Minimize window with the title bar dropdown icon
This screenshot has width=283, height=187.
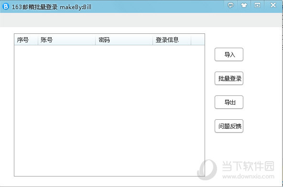click(x=257, y=5)
